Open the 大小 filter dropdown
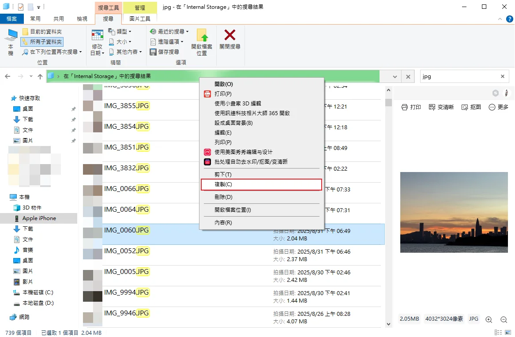This screenshot has height=337, width=515. [x=120, y=42]
